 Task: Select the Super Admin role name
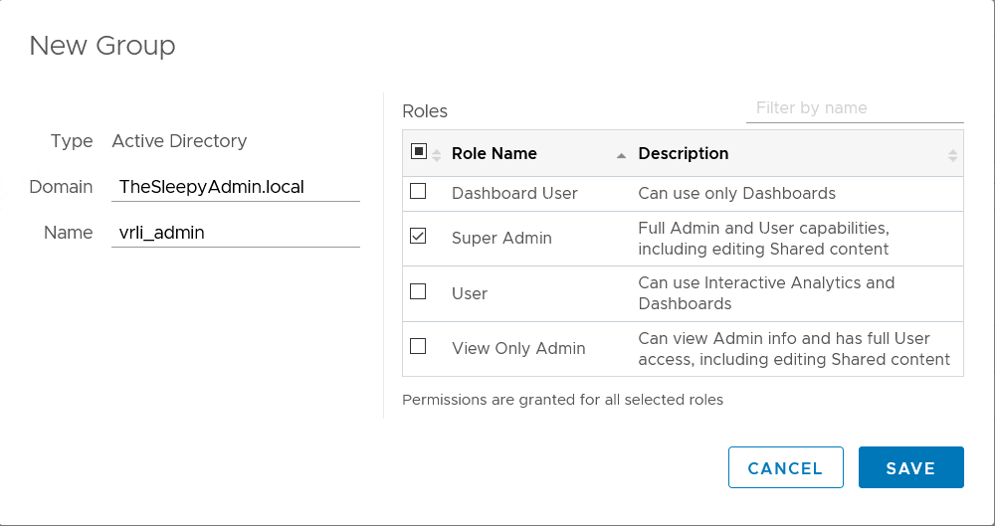[x=501, y=239]
